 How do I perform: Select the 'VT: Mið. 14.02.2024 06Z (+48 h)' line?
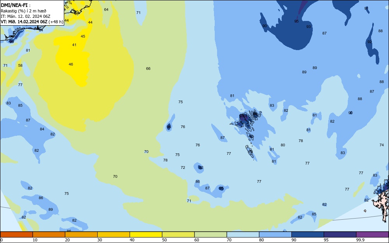tap(32, 22)
